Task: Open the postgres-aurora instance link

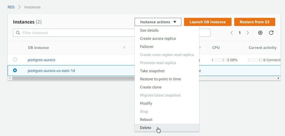Action: click(42, 59)
